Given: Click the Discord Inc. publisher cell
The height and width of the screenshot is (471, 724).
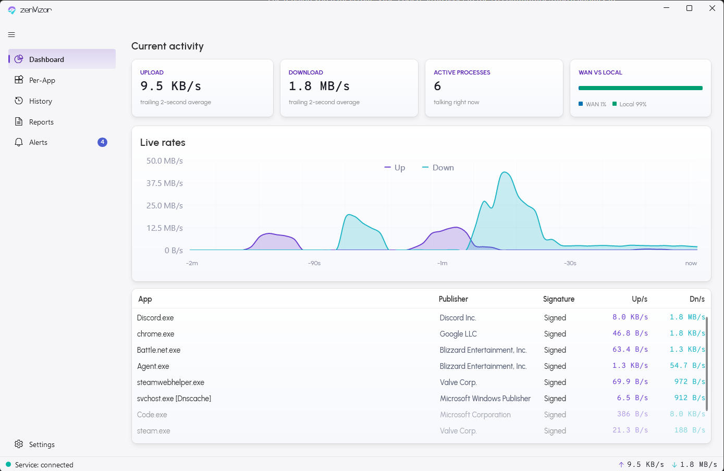Looking at the screenshot, I should [458, 317].
